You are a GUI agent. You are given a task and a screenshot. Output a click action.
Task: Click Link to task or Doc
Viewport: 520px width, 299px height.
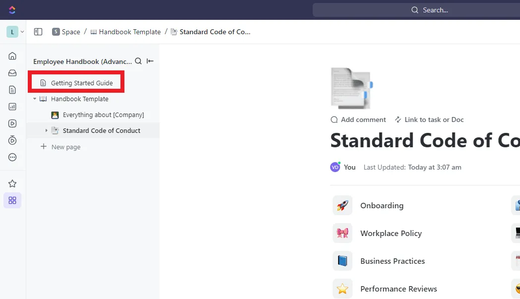[429, 120]
